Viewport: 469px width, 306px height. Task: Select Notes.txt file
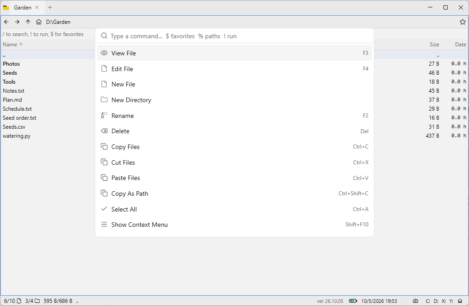(14, 91)
